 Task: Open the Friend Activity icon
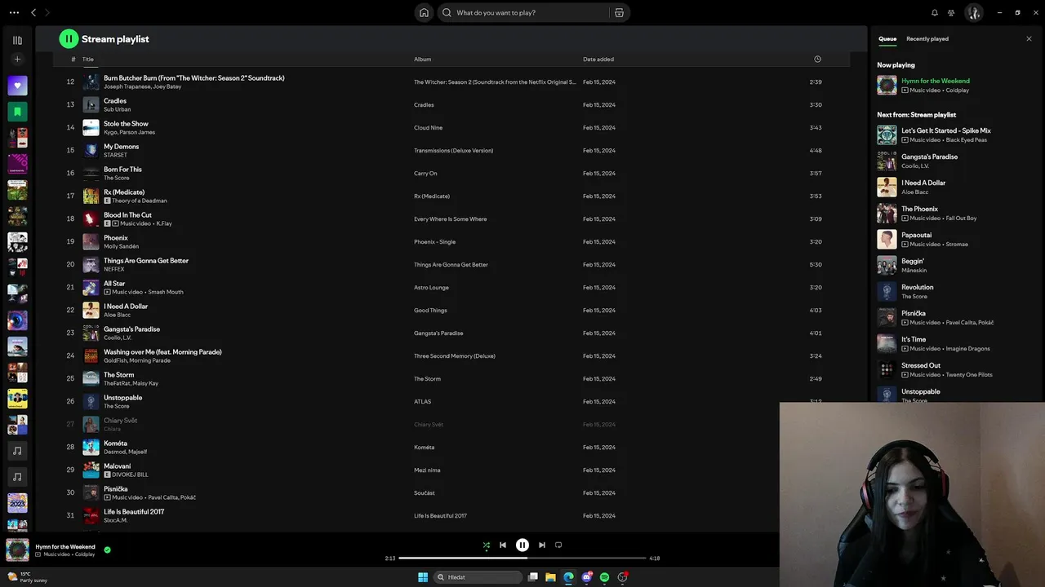951,13
